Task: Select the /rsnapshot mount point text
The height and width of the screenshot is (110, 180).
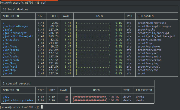Action: 11,40
